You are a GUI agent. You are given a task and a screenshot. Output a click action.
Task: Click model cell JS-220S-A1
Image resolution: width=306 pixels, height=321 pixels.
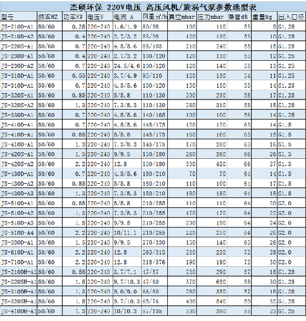[x=17, y=46]
